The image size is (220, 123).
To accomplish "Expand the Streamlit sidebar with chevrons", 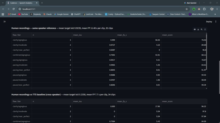I will (4, 22).
